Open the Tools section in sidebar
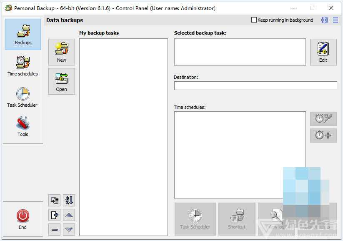The width and height of the screenshot is (343, 241). click(23, 126)
